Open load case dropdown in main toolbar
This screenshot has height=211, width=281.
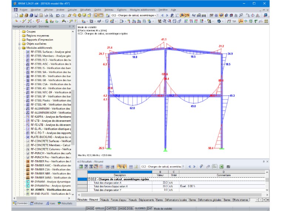[158, 16]
